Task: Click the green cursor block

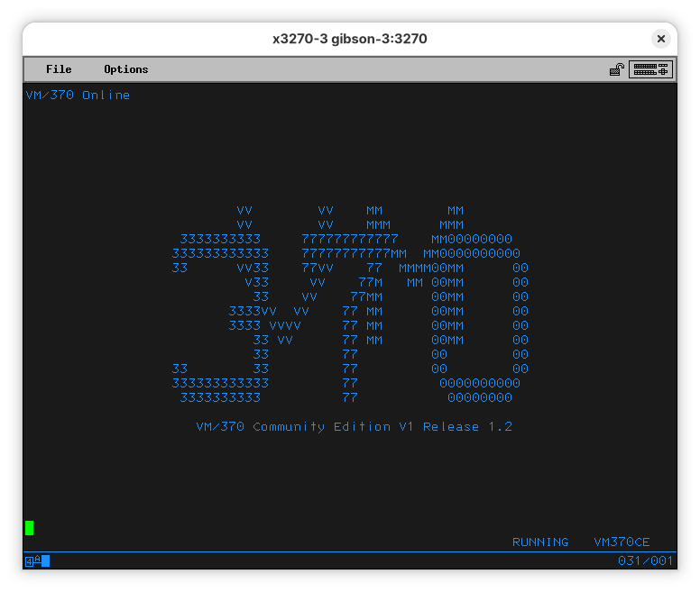Action: [29, 528]
